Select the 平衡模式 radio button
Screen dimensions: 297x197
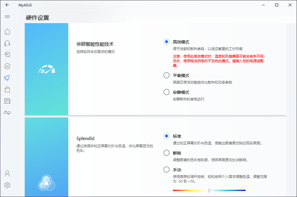[166, 76]
